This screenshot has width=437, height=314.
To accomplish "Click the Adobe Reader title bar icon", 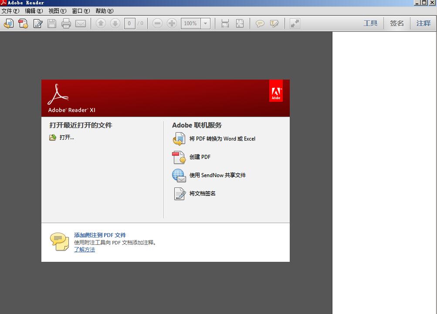I will click(3, 3).
